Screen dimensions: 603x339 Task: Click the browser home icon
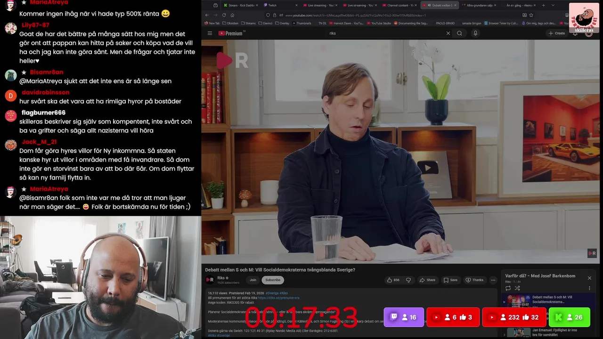point(232,15)
